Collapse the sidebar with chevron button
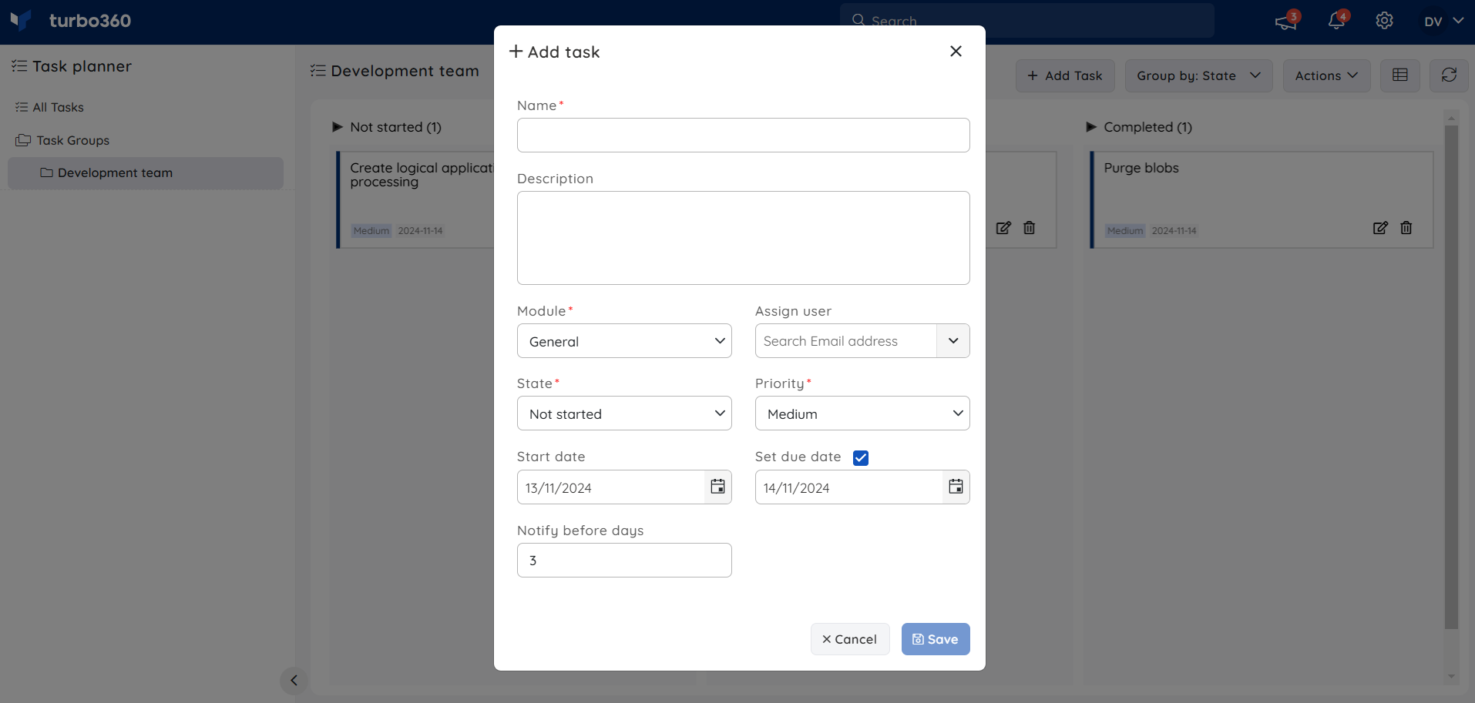 pos(294,680)
